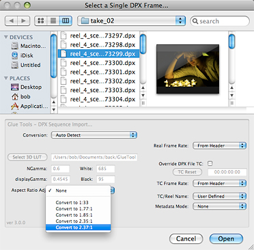This screenshot has height=250, width=254.
Task: Open the TC Frame Rate dropdown
Action: pos(219,183)
